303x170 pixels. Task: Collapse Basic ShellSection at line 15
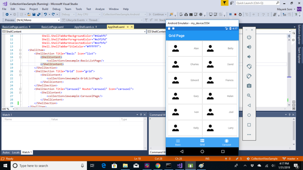tap(20, 54)
